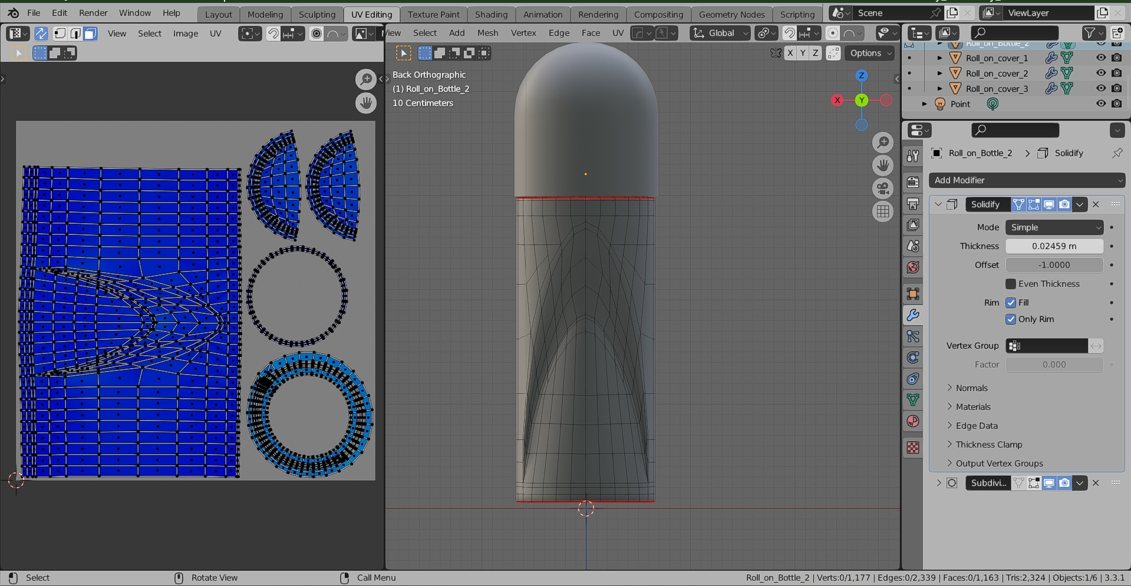Open Render properties tab
The image size is (1131, 586).
(913, 182)
